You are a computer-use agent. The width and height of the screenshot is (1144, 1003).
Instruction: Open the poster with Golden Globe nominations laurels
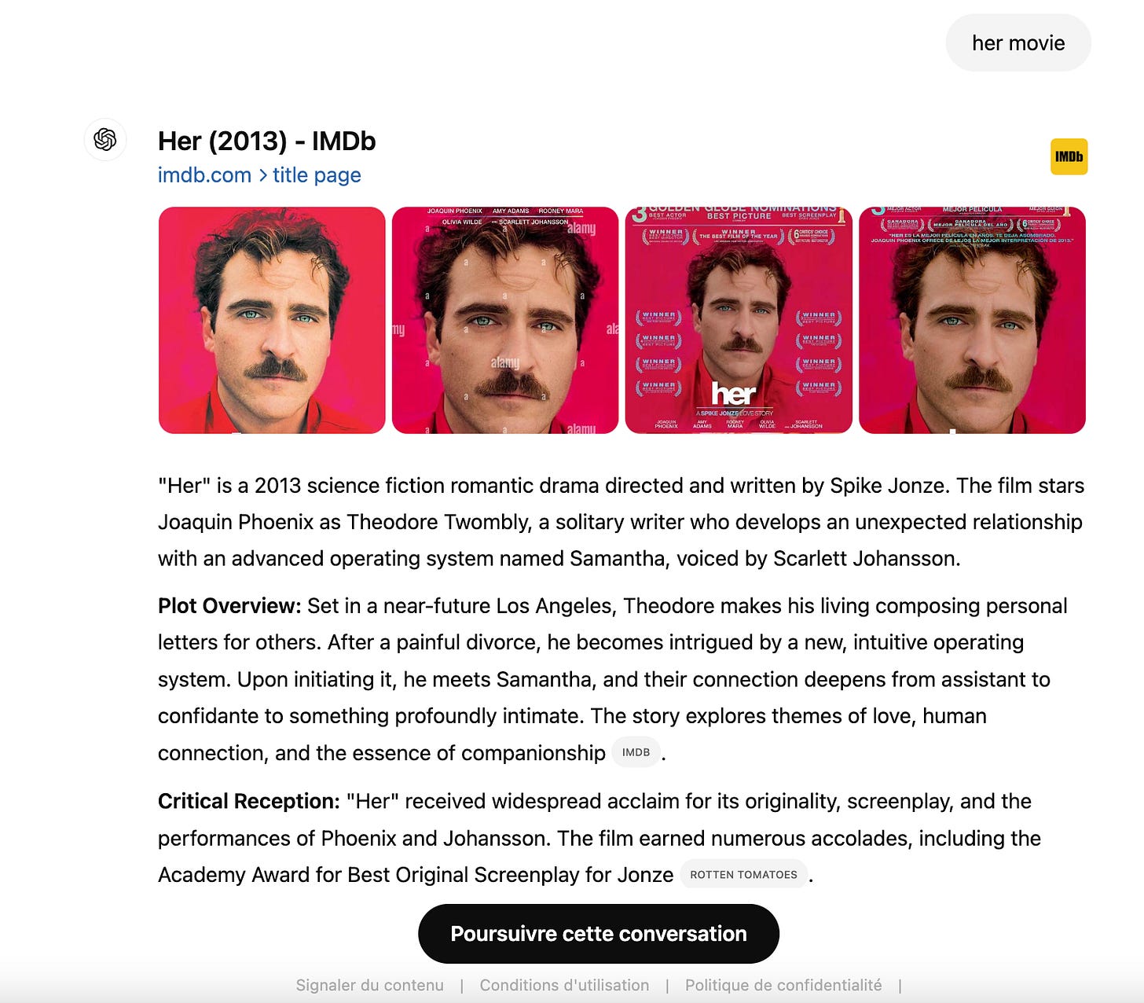click(x=739, y=320)
